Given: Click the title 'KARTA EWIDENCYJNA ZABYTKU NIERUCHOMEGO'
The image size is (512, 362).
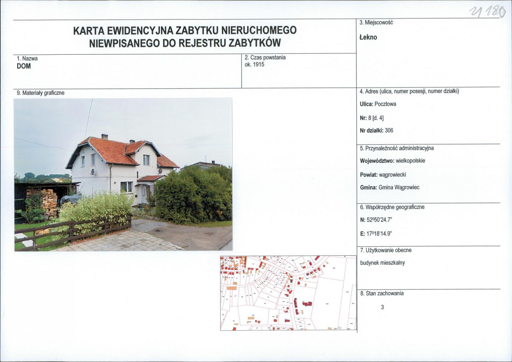Looking at the screenshot, I should tap(185, 30).
